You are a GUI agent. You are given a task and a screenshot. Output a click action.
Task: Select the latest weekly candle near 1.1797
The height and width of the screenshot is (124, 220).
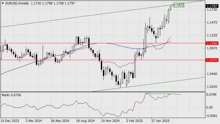[x=171, y=8]
